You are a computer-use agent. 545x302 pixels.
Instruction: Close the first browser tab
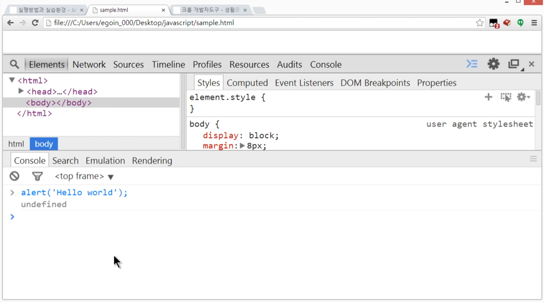pyautogui.click(x=82, y=10)
